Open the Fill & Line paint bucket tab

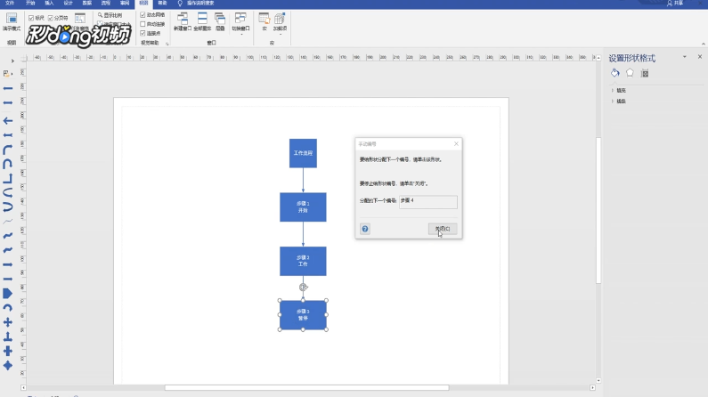615,73
